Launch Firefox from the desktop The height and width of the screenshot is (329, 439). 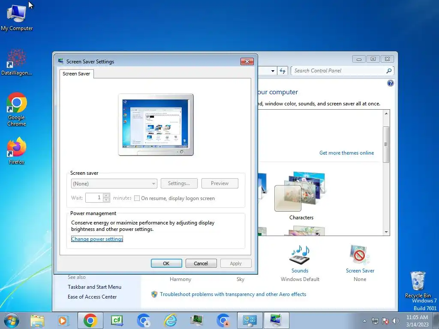(x=17, y=150)
